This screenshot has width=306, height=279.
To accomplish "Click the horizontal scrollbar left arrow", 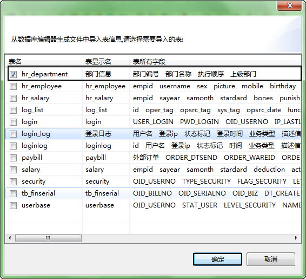I will [10, 238].
